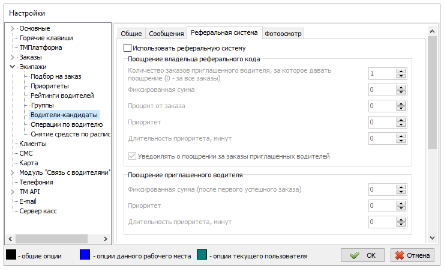Viewport: 444px width, 271px height.
Task: Expand the 'TM API' tree node
Action: pos(13,192)
